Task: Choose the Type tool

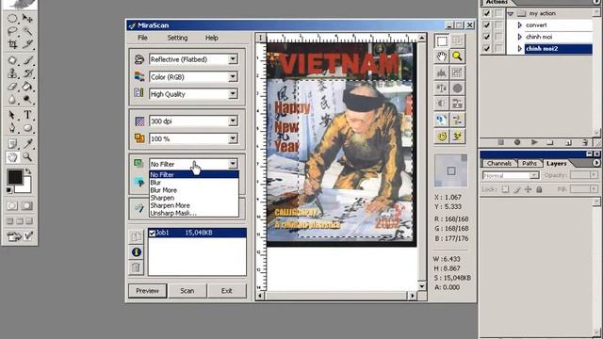Action: point(27,115)
